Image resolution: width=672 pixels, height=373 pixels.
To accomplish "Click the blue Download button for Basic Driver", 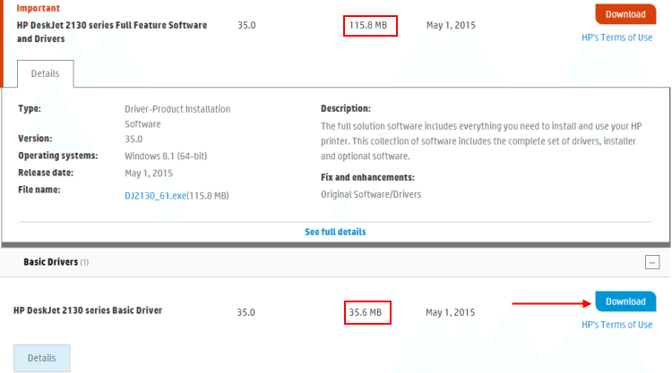I will 625,301.
